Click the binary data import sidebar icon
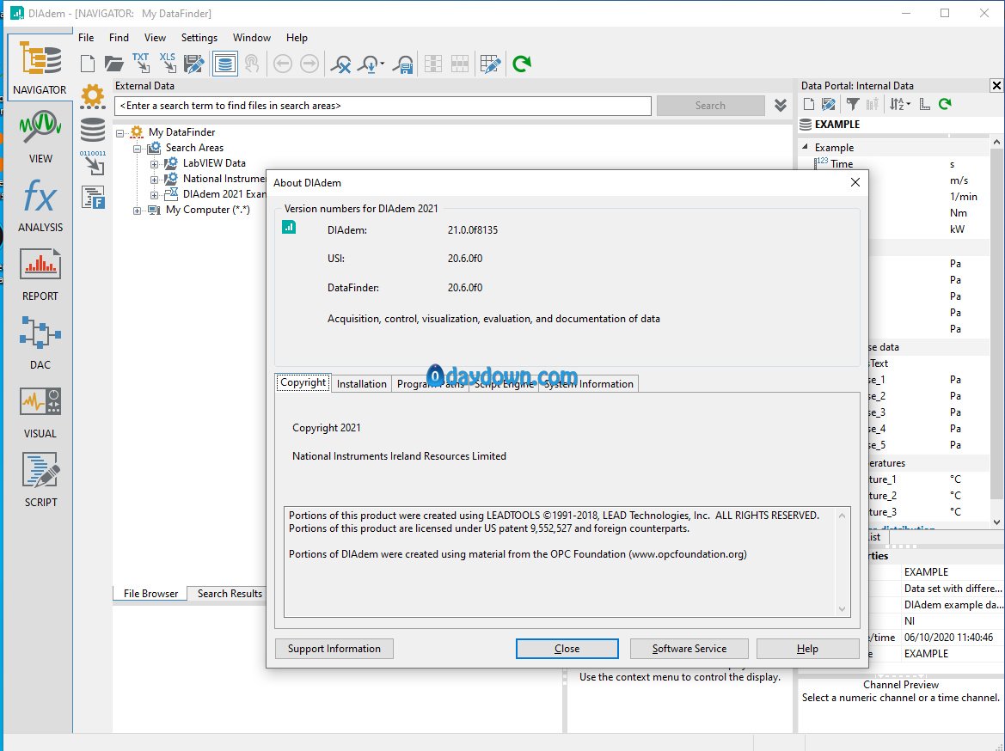Screen dimensions: 1005x751 click(x=93, y=162)
